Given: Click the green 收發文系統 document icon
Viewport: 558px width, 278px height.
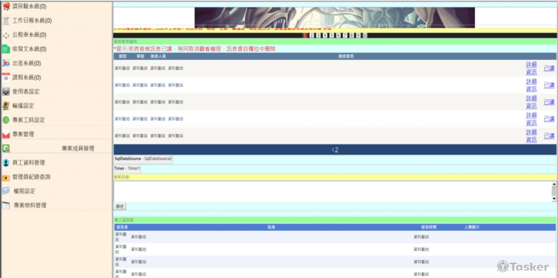Looking at the screenshot, I should [x=6, y=49].
